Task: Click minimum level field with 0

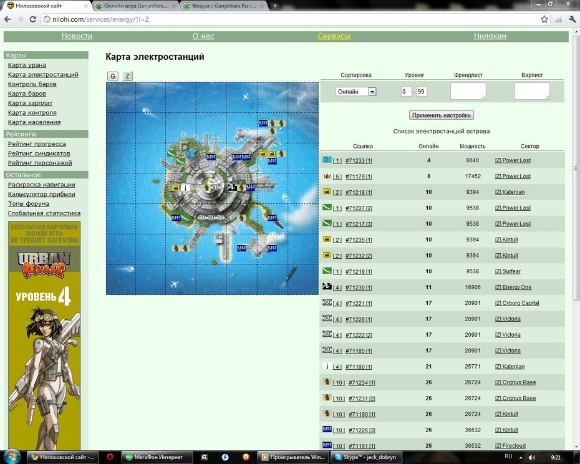Action: pos(406,92)
